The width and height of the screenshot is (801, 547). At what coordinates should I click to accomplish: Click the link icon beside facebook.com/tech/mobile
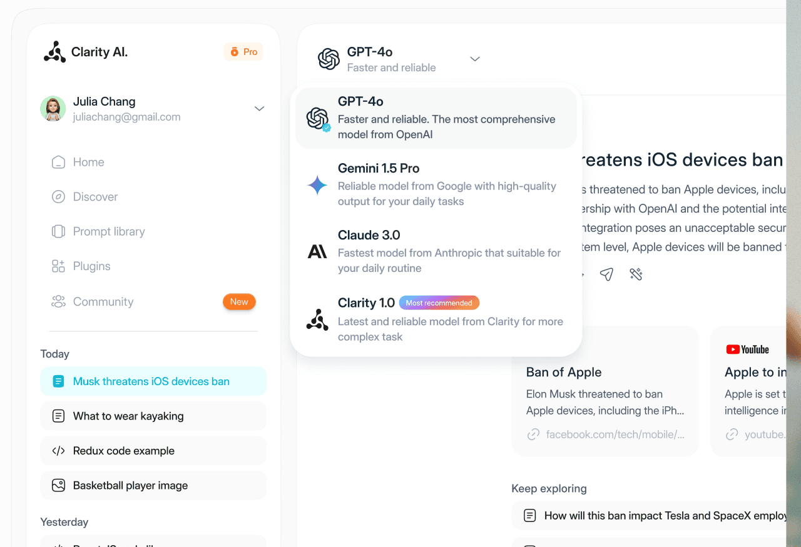(x=533, y=434)
